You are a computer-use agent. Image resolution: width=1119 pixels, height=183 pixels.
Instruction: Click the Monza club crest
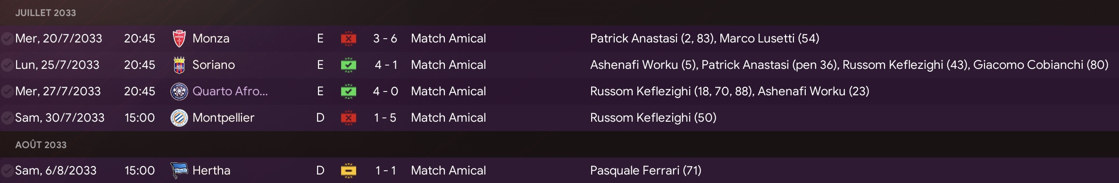(x=179, y=39)
